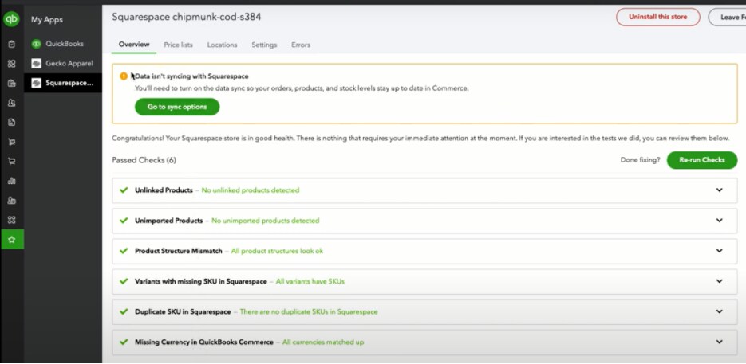
Task: Click the QuickBooks logo at top of sidebar
Action: 11,19
